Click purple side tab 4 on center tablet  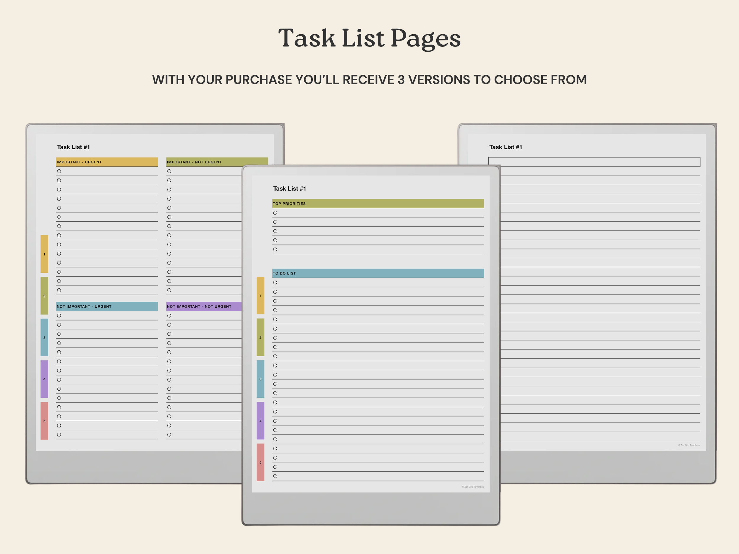click(x=260, y=420)
